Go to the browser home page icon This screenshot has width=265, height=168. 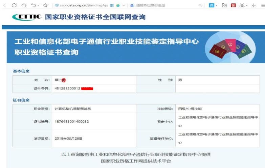tap(24, 5)
